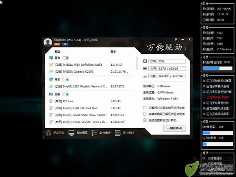Uncheck Intel C600+/C220+ series chipset driver
This screenshot has width=236, height=177.
pos(51,122)
